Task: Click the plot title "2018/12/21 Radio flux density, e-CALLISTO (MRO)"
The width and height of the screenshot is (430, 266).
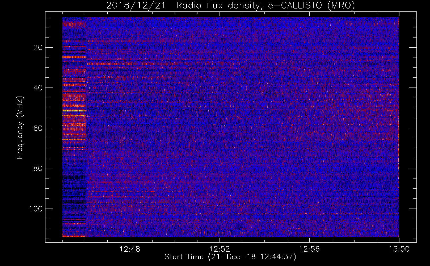Action: (x=230, y=5)
